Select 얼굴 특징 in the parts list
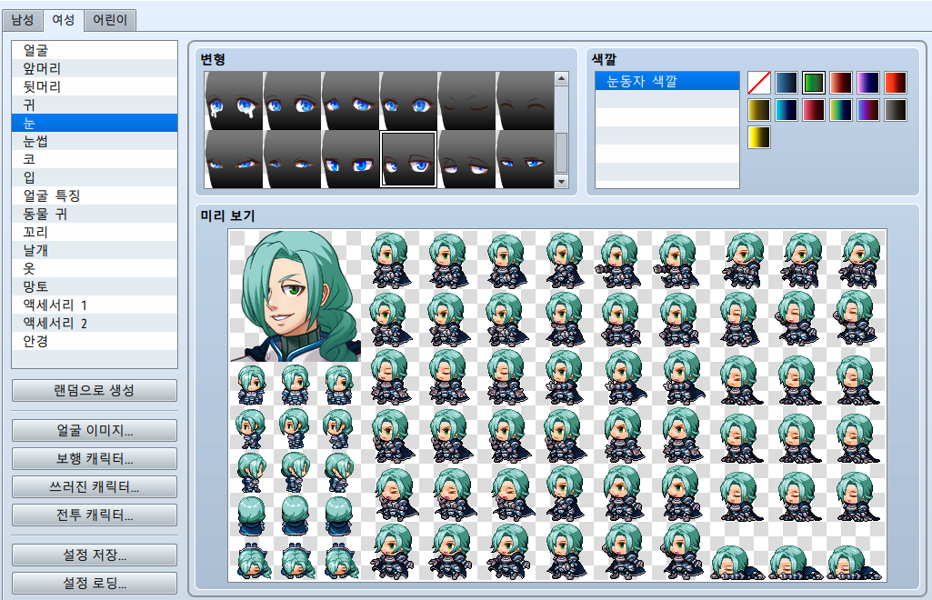This screenshot has height=600, width=932. [95, 195]
